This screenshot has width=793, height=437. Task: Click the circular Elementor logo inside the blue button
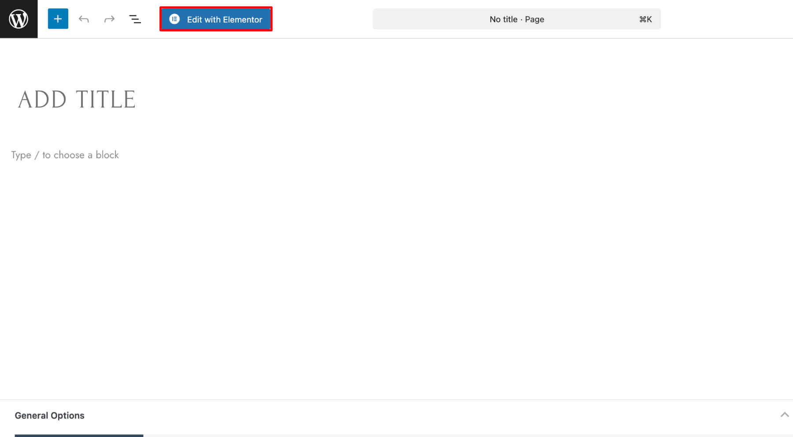175,19
